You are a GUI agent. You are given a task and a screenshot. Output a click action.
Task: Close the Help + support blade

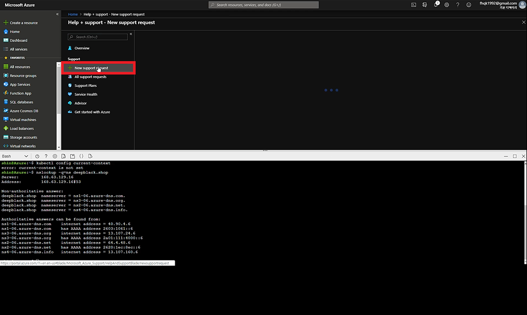[523, 22]
